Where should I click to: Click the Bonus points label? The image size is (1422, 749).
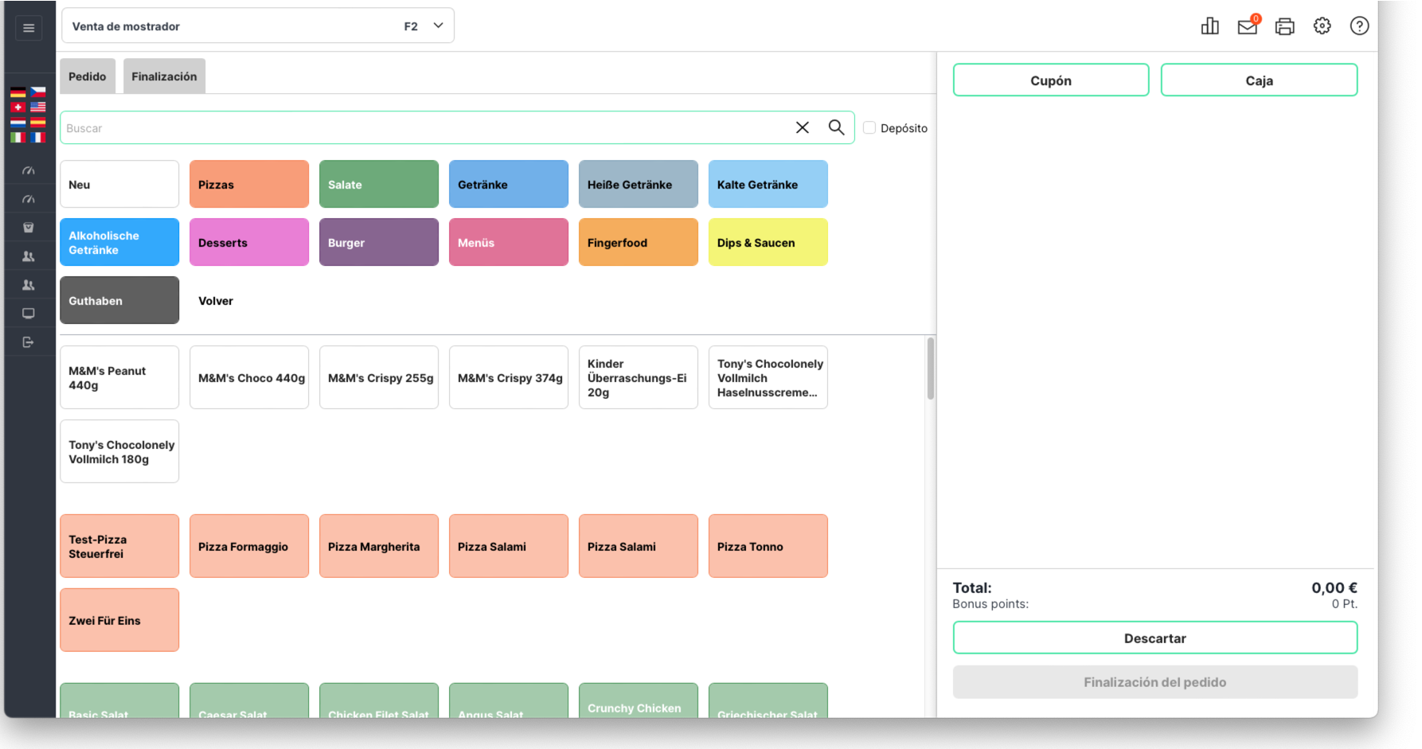pos(990,604)
